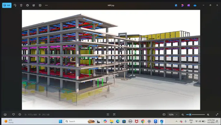
Task: Add the photo to favorites with heart icon
Action: (14, 114)
